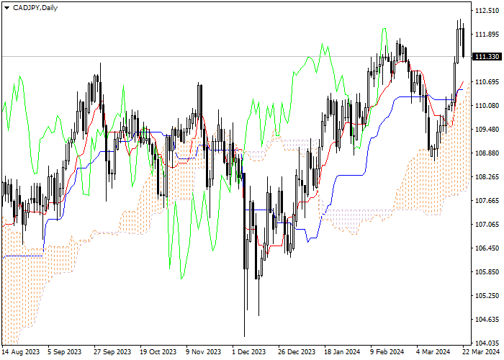
Task: Click the 14 Aug 2023 date label
Action: (21, 351)
